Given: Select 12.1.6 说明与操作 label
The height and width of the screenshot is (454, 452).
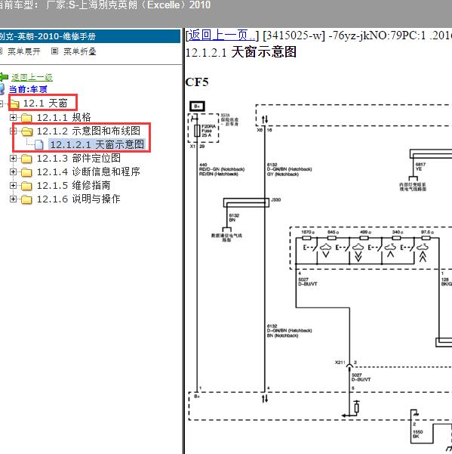Looking at the screenshot, I should pyautogui.click(x=78, y=199).
